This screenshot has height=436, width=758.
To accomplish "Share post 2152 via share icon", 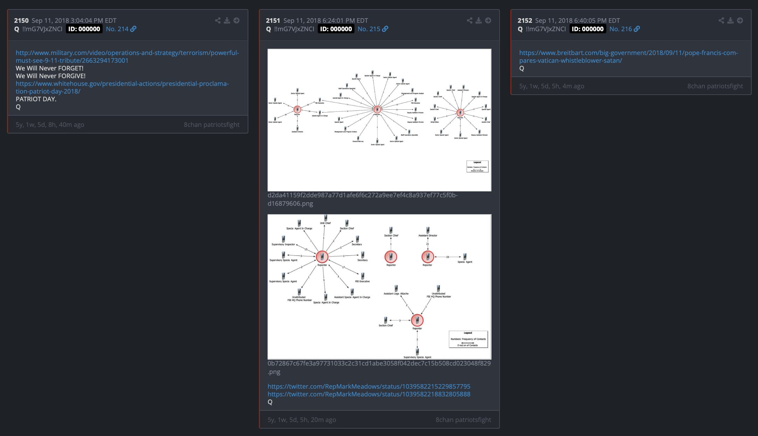I will [721, 21].
